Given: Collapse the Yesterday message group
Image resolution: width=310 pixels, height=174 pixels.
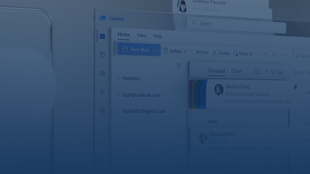Looking at the screenshot, I should pos(201,169).
